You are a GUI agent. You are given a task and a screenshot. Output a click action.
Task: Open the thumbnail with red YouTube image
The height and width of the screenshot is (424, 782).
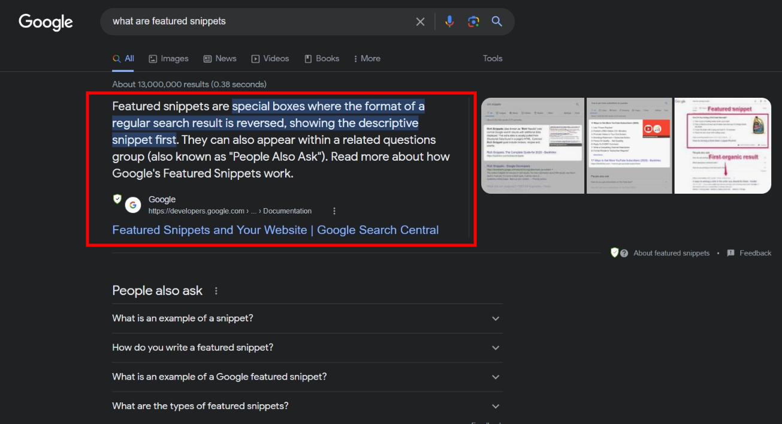coord(629,145)
